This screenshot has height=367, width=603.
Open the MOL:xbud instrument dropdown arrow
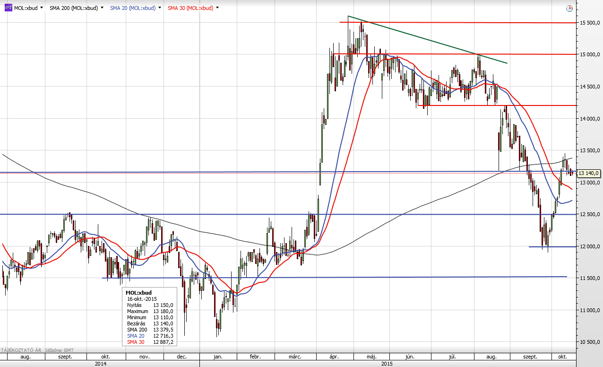pos(42,8)
